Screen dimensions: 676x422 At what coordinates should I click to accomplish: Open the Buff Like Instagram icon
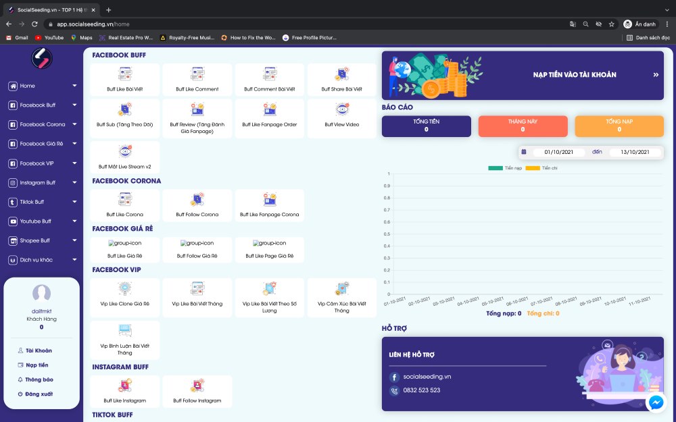124,386
